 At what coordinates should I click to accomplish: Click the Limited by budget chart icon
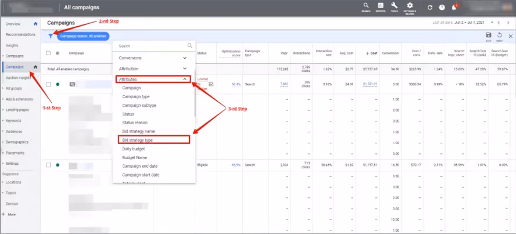click(211, 84)
